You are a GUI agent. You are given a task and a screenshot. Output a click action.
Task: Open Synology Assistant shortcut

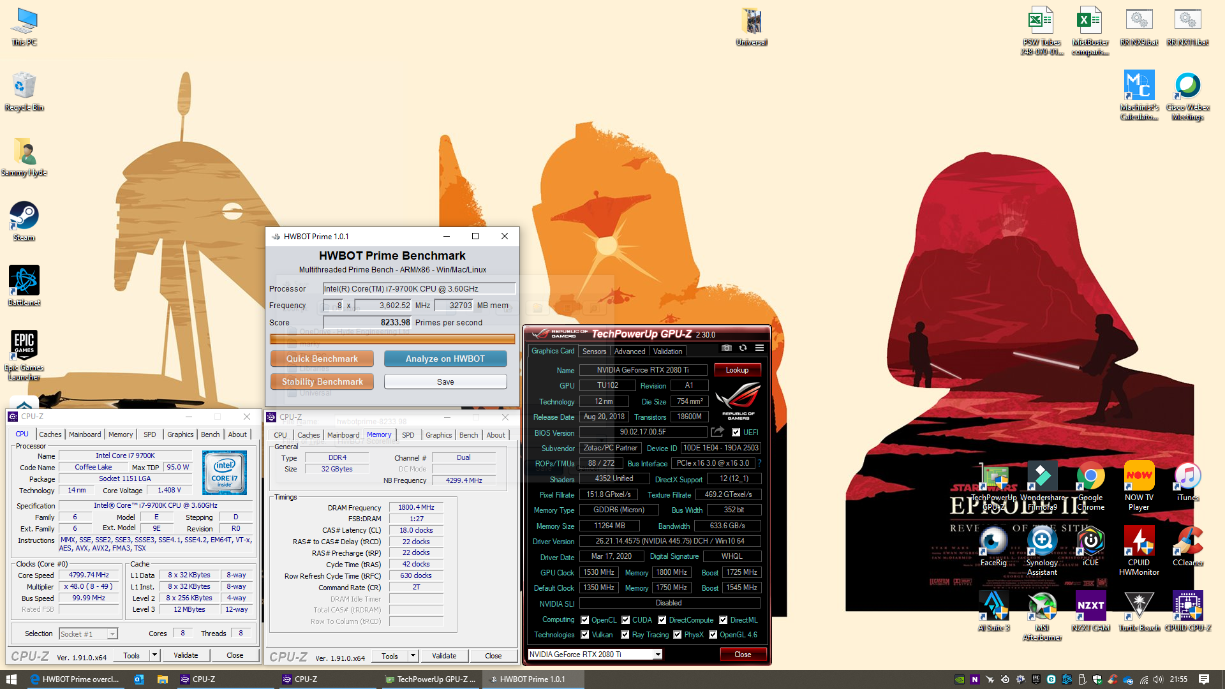(x=1042, y=551)
